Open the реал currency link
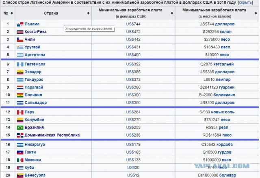260x178 pixels. coord(223,127)
